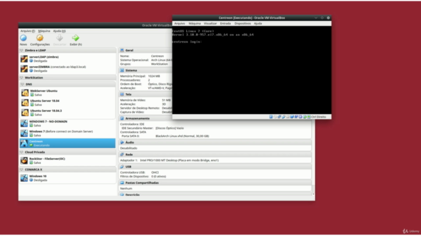Viewport: 421px width, 236px height.
Task: Open Máquina menu in VirtualBox Manager
Action: pos(44,31)
